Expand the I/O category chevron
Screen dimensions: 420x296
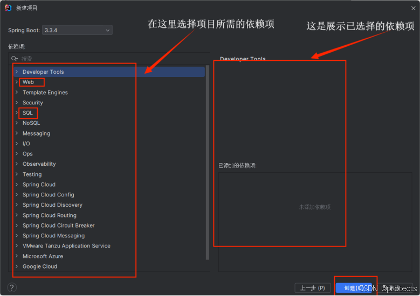click(x=17, y=143)
